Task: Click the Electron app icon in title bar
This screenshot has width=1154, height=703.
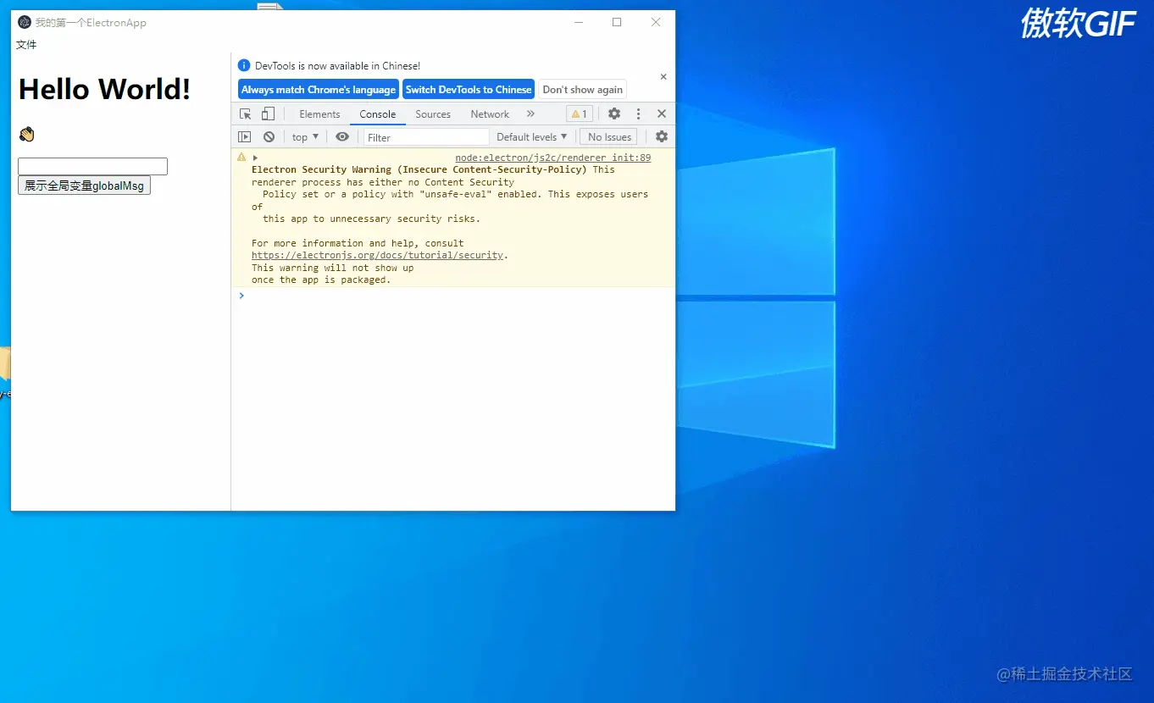Action: pyautogui.click(x=25, y=23)
